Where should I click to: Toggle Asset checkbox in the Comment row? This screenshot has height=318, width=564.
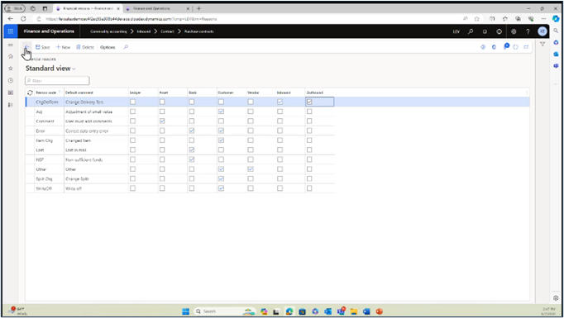point(162,121)
